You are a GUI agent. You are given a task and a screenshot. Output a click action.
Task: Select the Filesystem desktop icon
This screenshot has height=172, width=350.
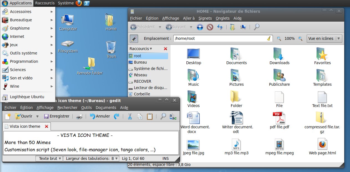[68, 47]
